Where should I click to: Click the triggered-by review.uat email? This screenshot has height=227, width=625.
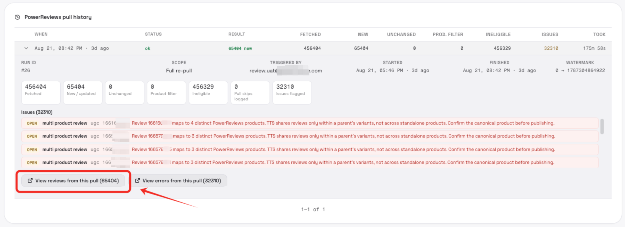click(286, 71)
